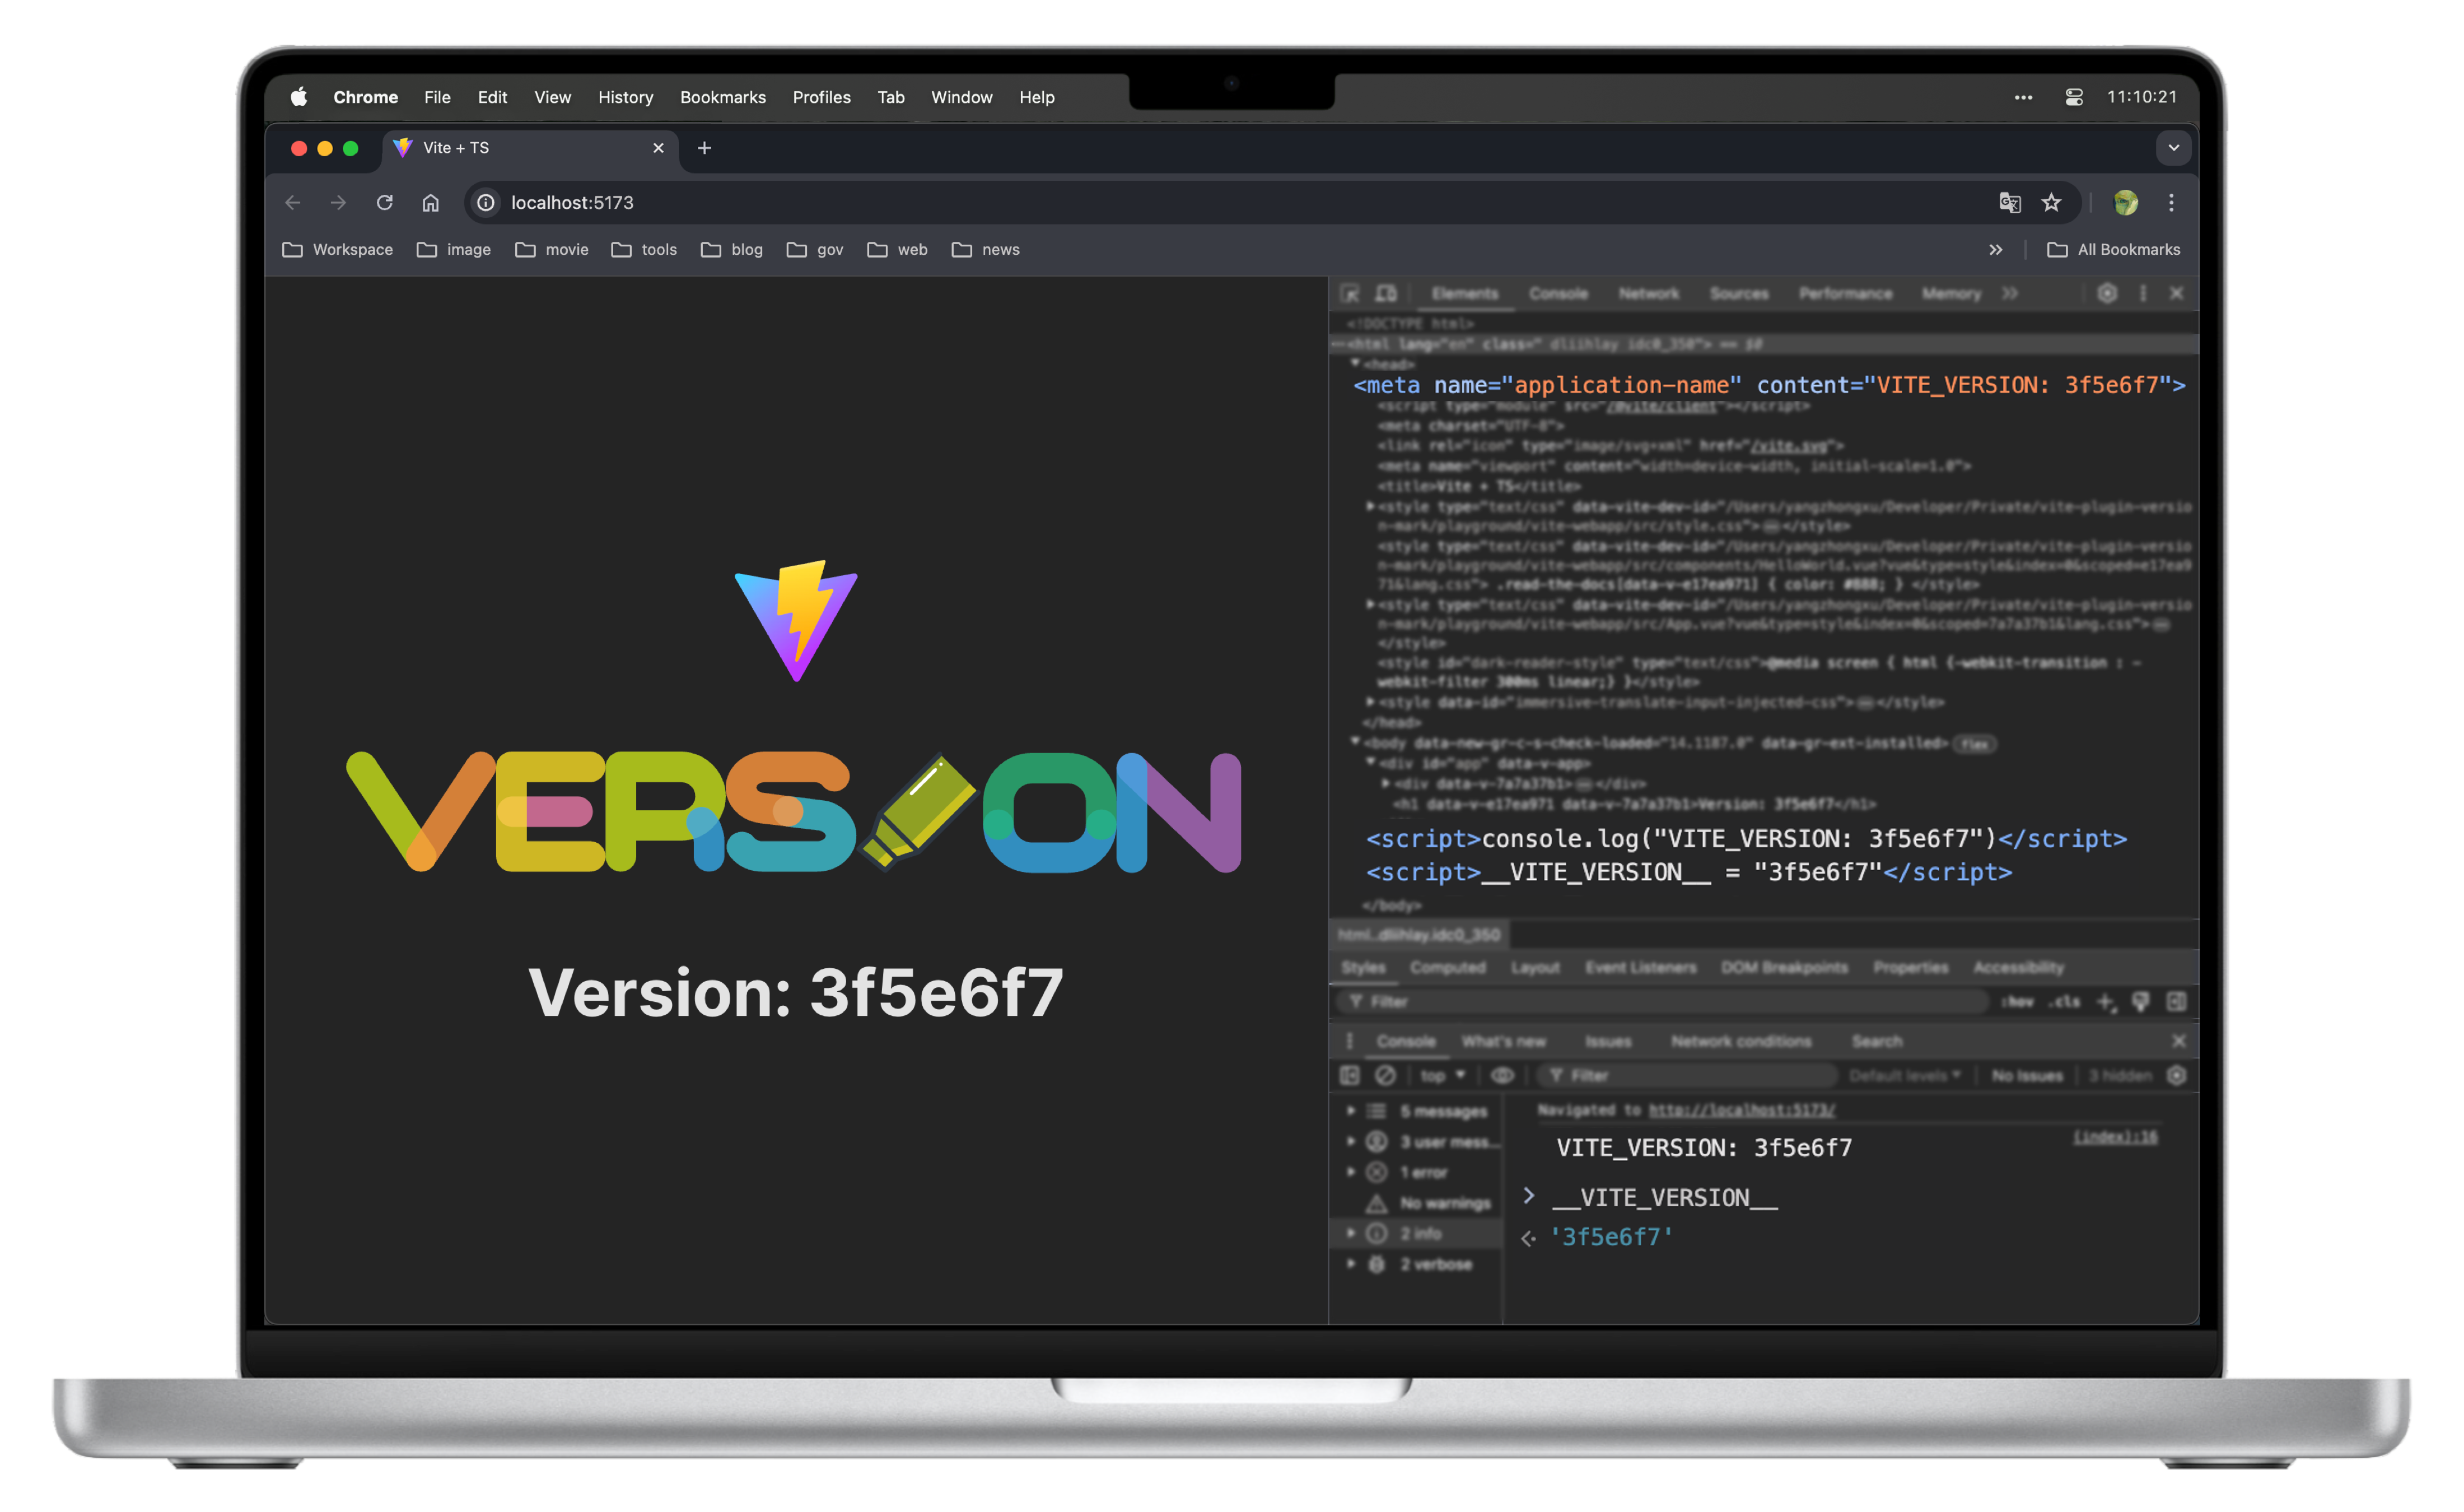Open the Computed styles tab
The height and width of the screenshot is (1512, 2464).
tap(1447, 967)
